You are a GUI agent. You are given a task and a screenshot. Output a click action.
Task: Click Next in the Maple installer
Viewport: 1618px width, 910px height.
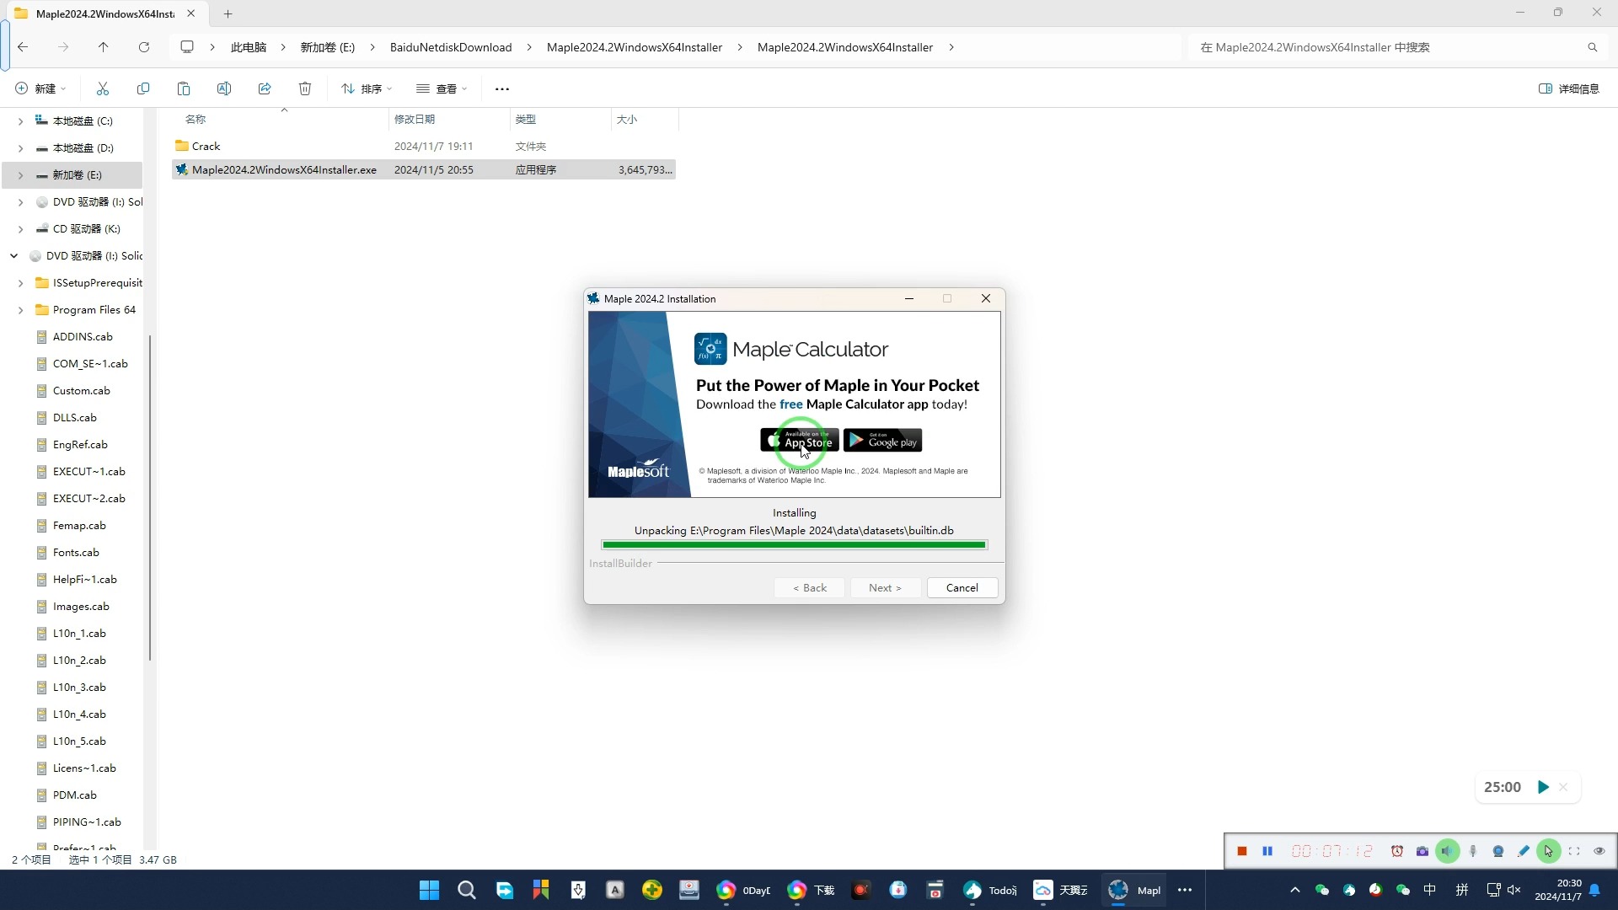coord(885,588)
